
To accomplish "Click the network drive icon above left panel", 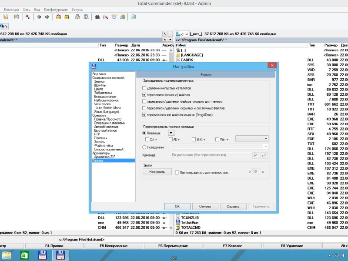I will point(2,26).
